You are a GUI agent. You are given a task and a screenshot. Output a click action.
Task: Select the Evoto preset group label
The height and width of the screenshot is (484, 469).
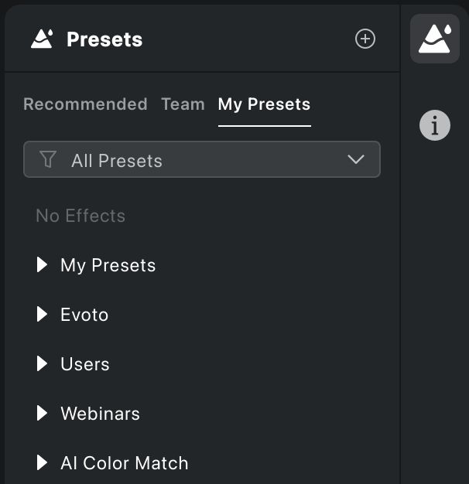pos(84,315)
